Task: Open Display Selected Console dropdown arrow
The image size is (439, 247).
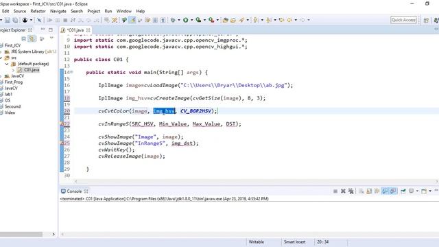Action: coord(417,191)
